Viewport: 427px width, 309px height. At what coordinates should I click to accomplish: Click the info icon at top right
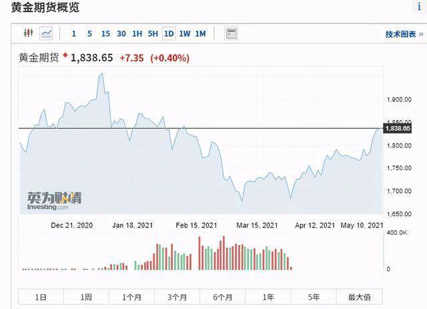pos(420,6)
